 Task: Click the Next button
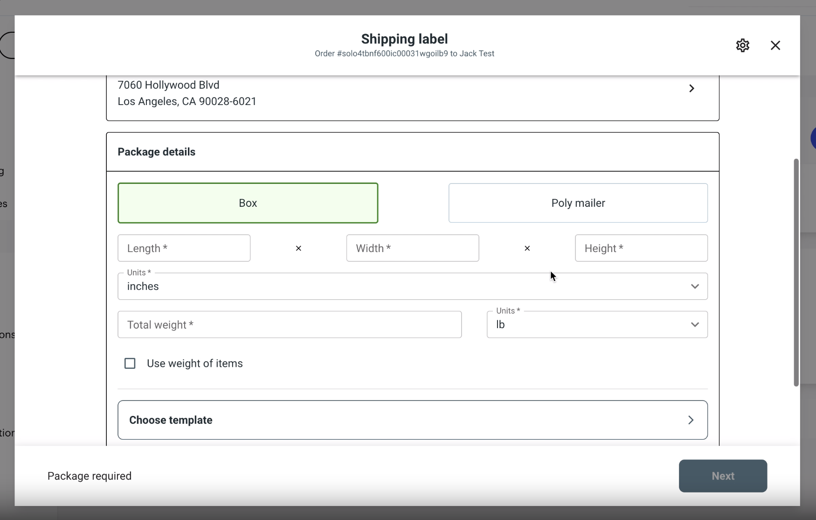(x=723, y=476)
